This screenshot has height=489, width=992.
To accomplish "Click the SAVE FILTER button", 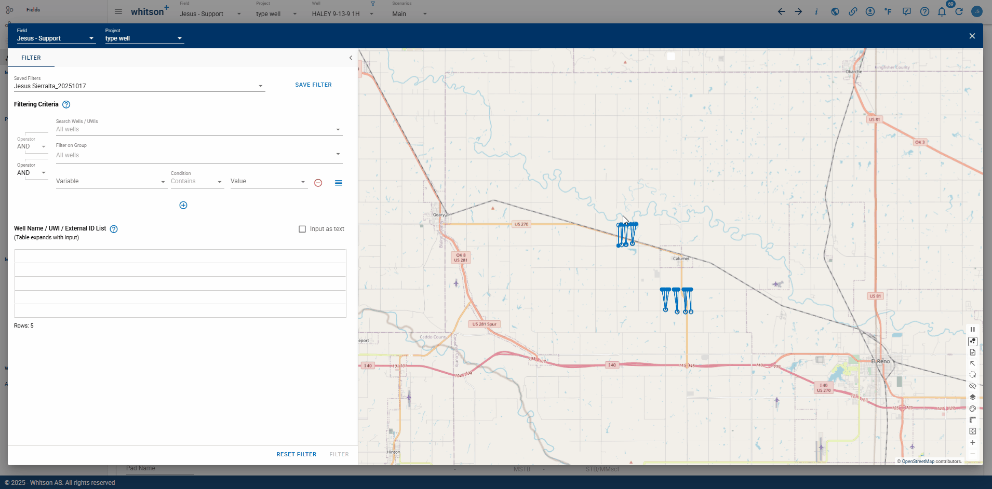I will pos(313,85).
